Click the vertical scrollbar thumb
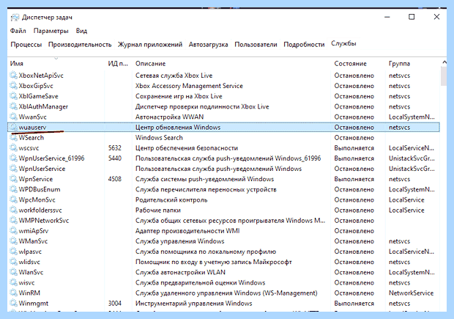This screenshot has height=319, width=454. click(x=444, y=76)
